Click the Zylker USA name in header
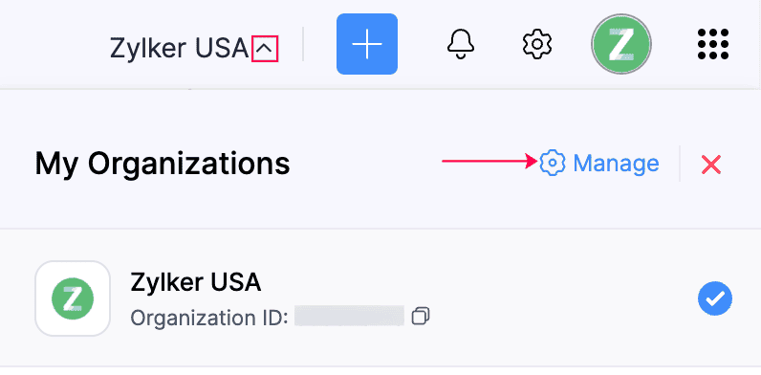This screenshot has width=761, height=375. 179,48
